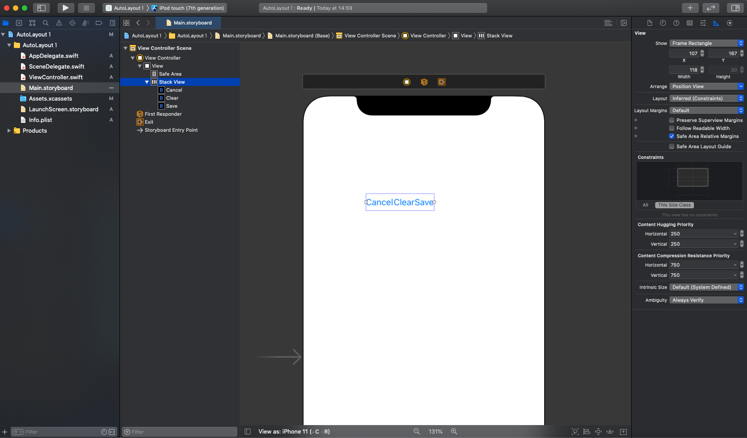Show the Identity inspector
747x438 pixels.
(x=690, y=23)
